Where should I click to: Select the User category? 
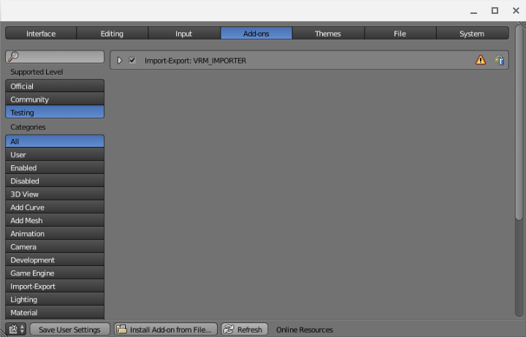[55, 154]
